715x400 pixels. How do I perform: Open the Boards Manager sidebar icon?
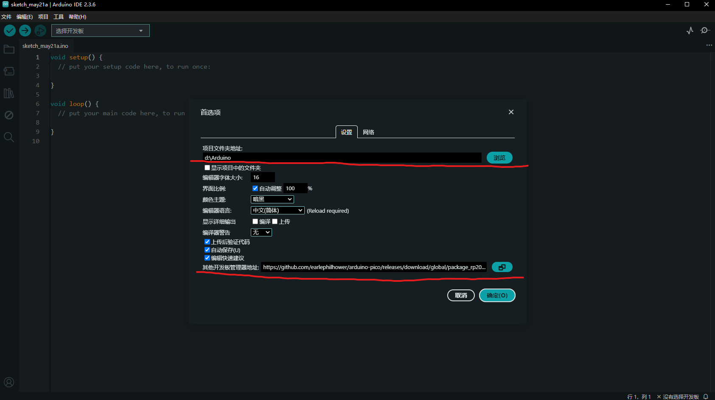coord(9,71)
